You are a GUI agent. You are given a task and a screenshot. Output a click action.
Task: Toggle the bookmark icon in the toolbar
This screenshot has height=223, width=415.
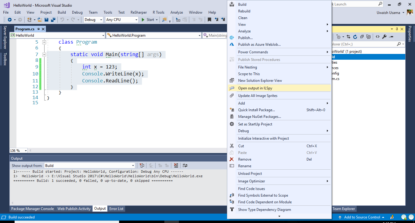(209, 20)
